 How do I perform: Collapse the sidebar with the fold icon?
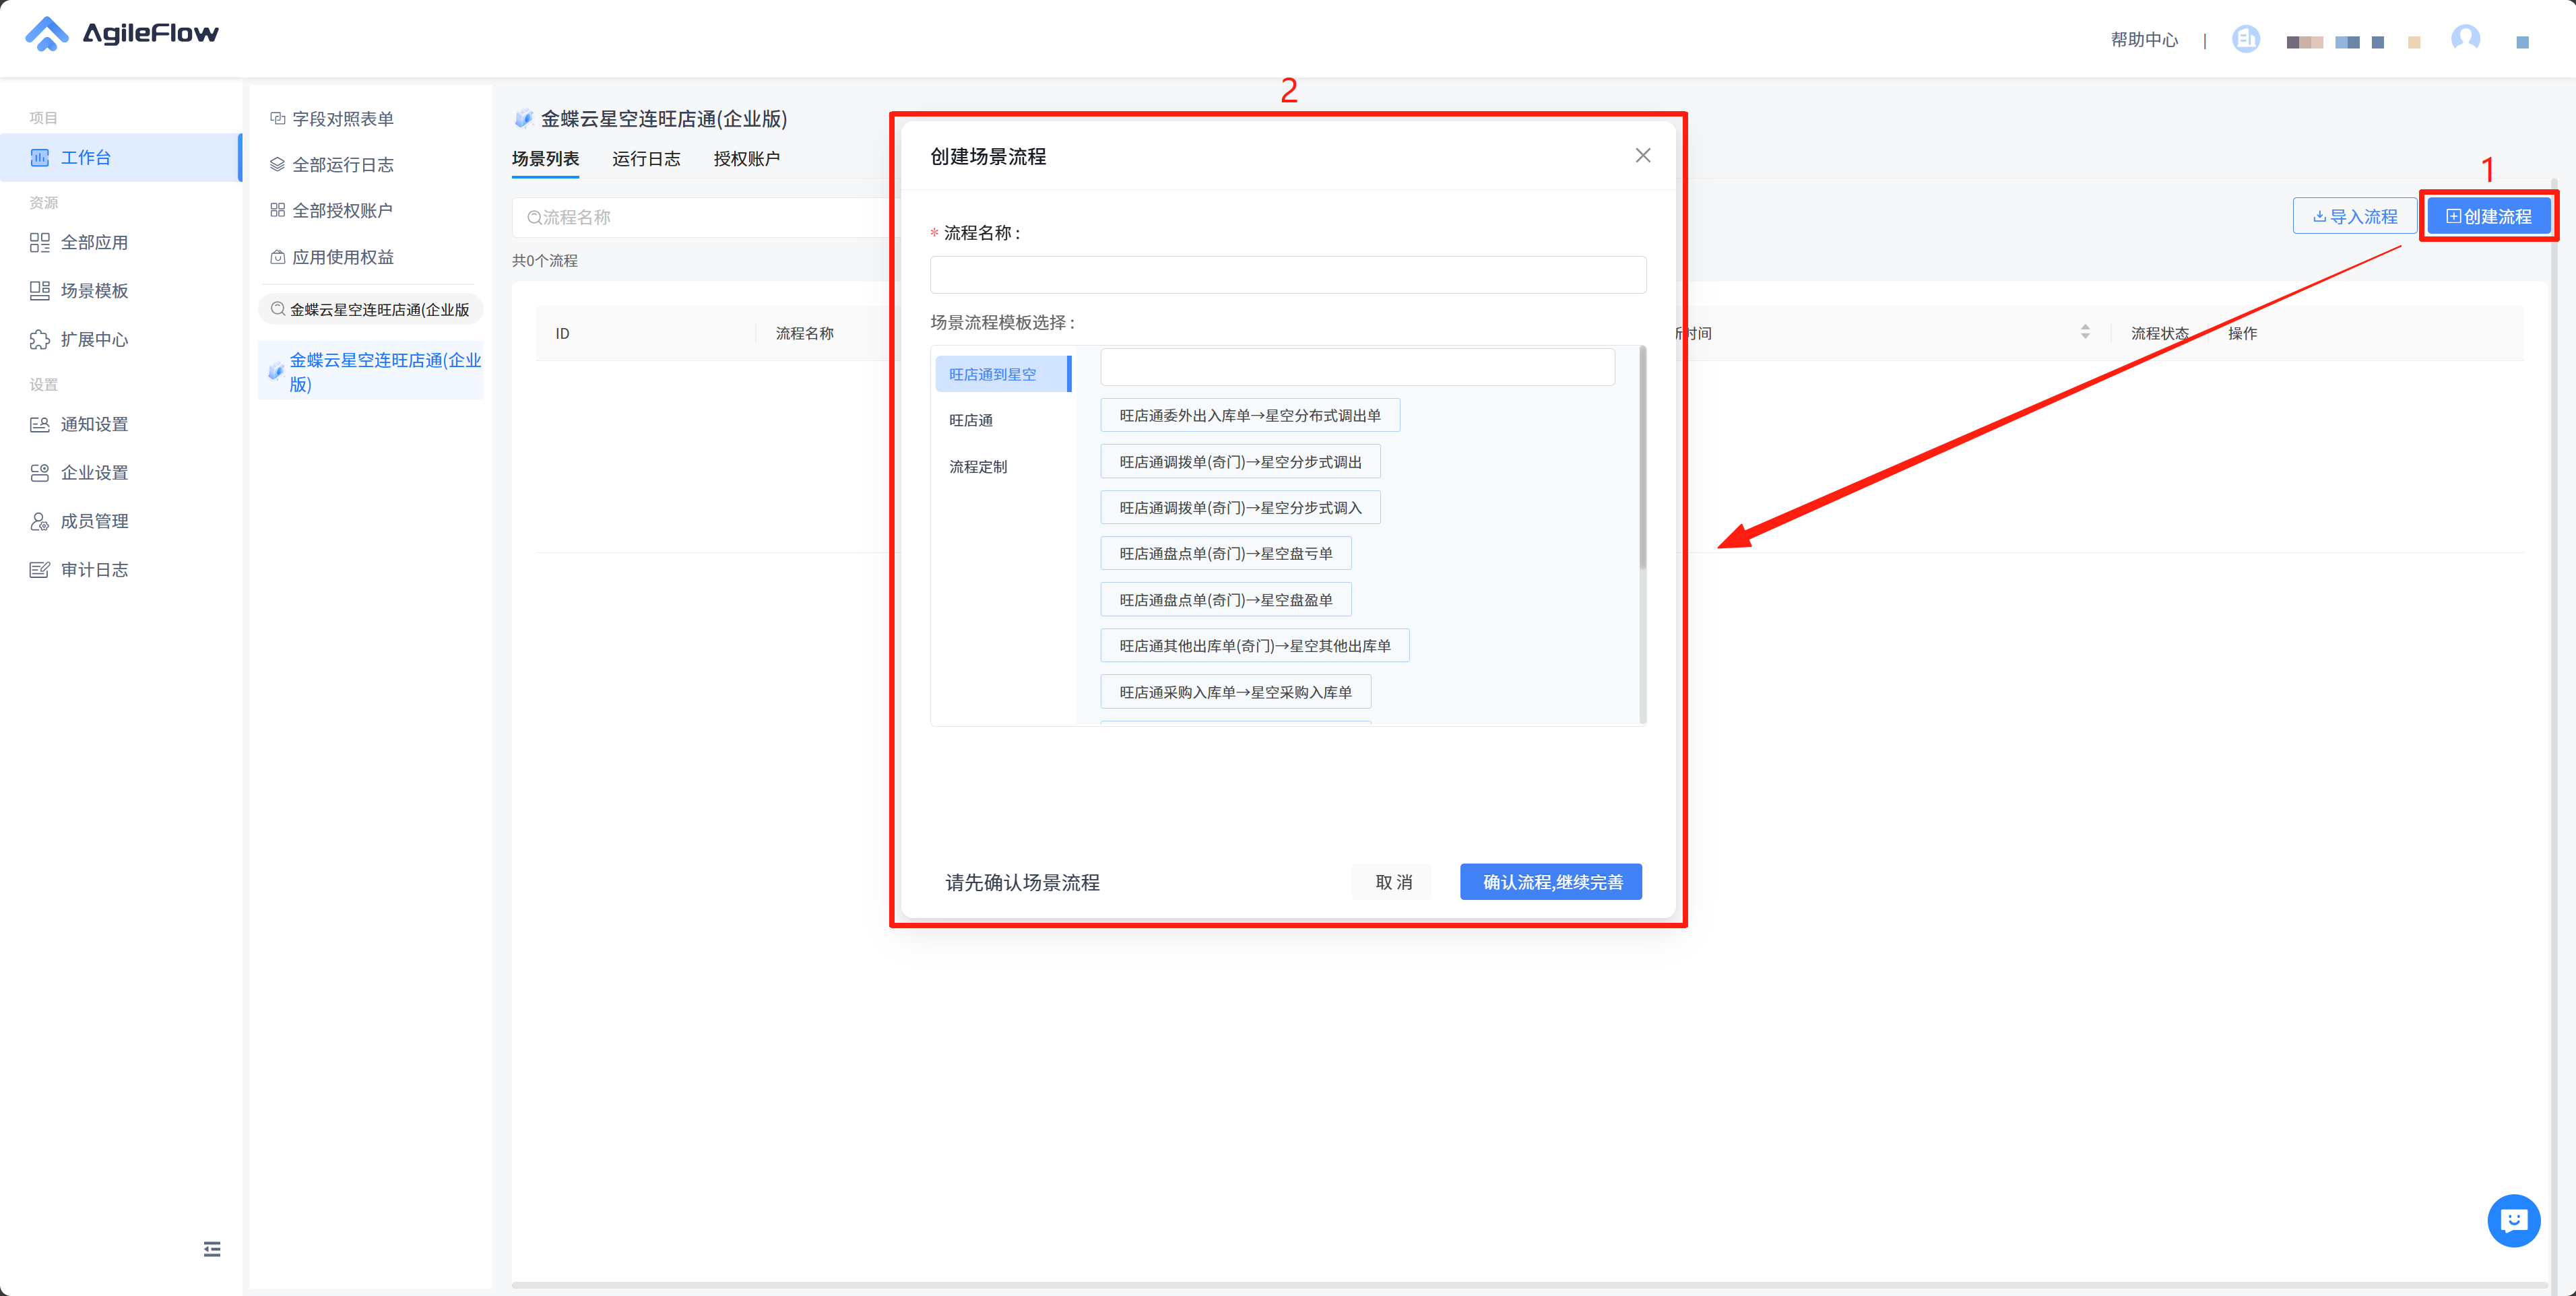coord(212,1248)
